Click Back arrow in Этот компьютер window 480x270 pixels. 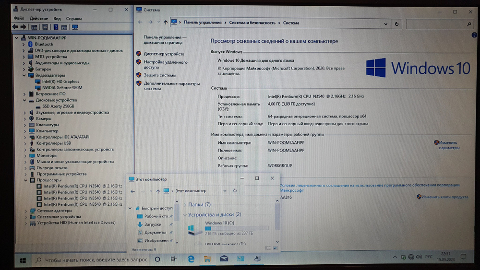tap(132, 191)
